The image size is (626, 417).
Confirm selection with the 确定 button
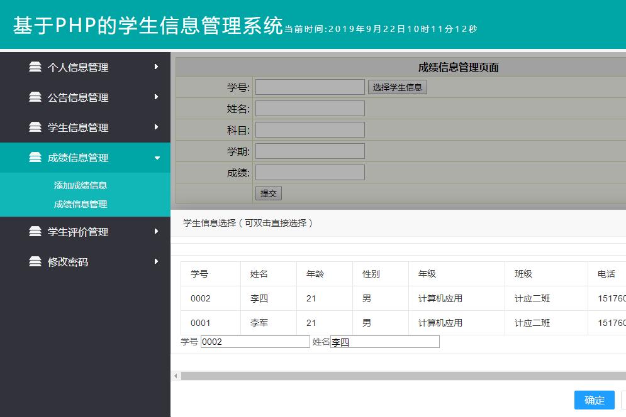click(x=594, y=400)
